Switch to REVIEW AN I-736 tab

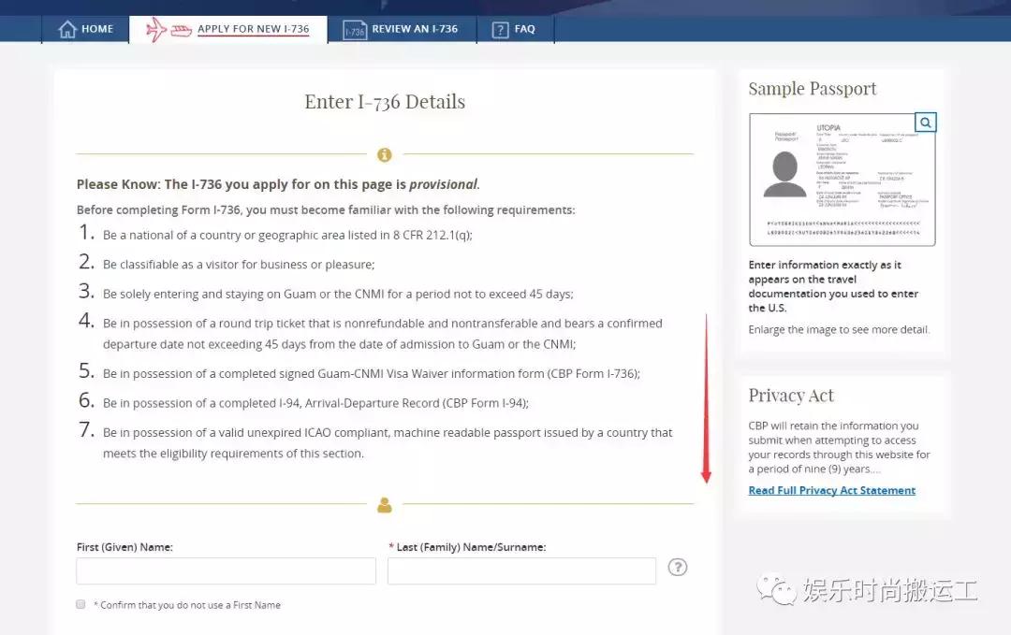point(402,29)
